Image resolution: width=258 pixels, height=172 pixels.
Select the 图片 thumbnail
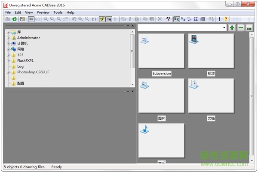pos(161,96)
